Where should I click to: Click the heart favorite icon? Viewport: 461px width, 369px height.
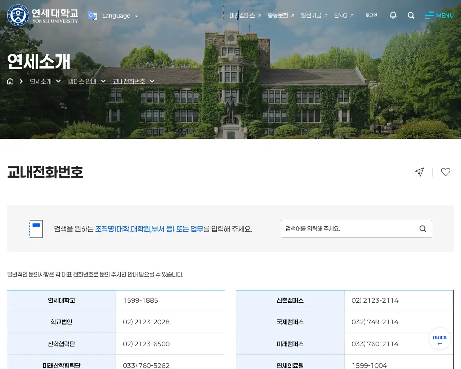[446, 172]
